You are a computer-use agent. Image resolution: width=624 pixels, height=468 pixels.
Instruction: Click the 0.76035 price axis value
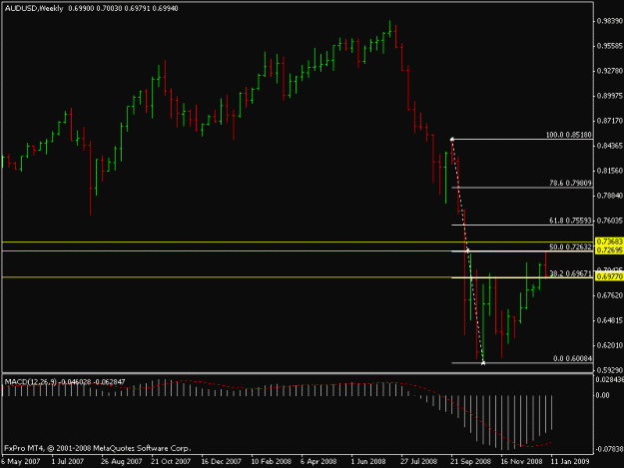click(x=610, y=221)
